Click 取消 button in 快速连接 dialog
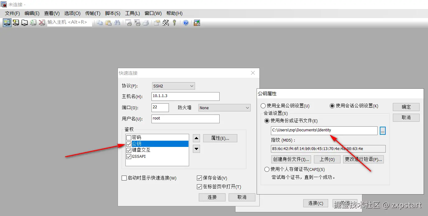 [242, 197]
